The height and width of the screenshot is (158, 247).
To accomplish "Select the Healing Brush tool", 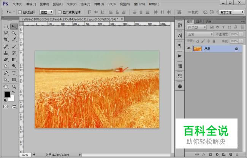I will (x=6, y=47).
